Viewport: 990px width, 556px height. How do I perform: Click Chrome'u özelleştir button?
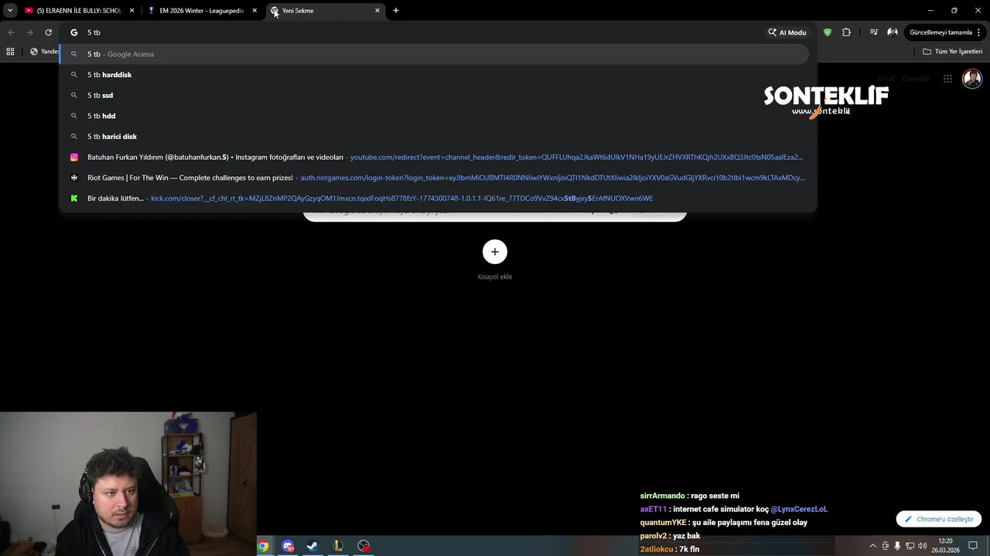point(939,519)
